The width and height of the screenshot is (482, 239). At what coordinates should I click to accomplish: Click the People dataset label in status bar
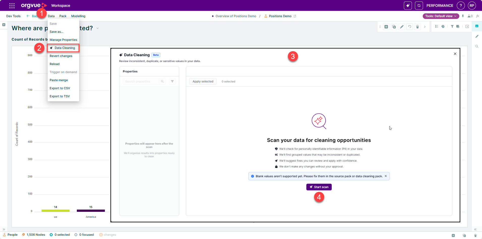coord(10,235)
